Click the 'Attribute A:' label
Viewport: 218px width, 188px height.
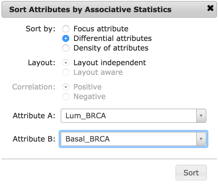(x=34, y=116)
